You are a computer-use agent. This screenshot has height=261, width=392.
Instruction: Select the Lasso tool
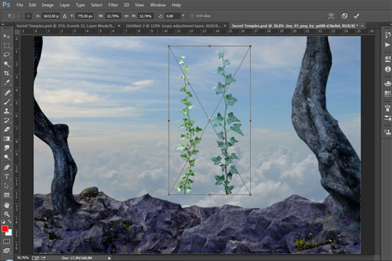(7, 55)
